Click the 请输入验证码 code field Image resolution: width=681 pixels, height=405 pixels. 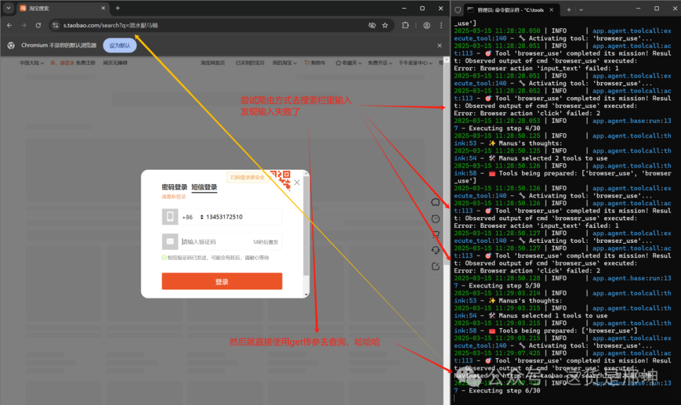215,242
